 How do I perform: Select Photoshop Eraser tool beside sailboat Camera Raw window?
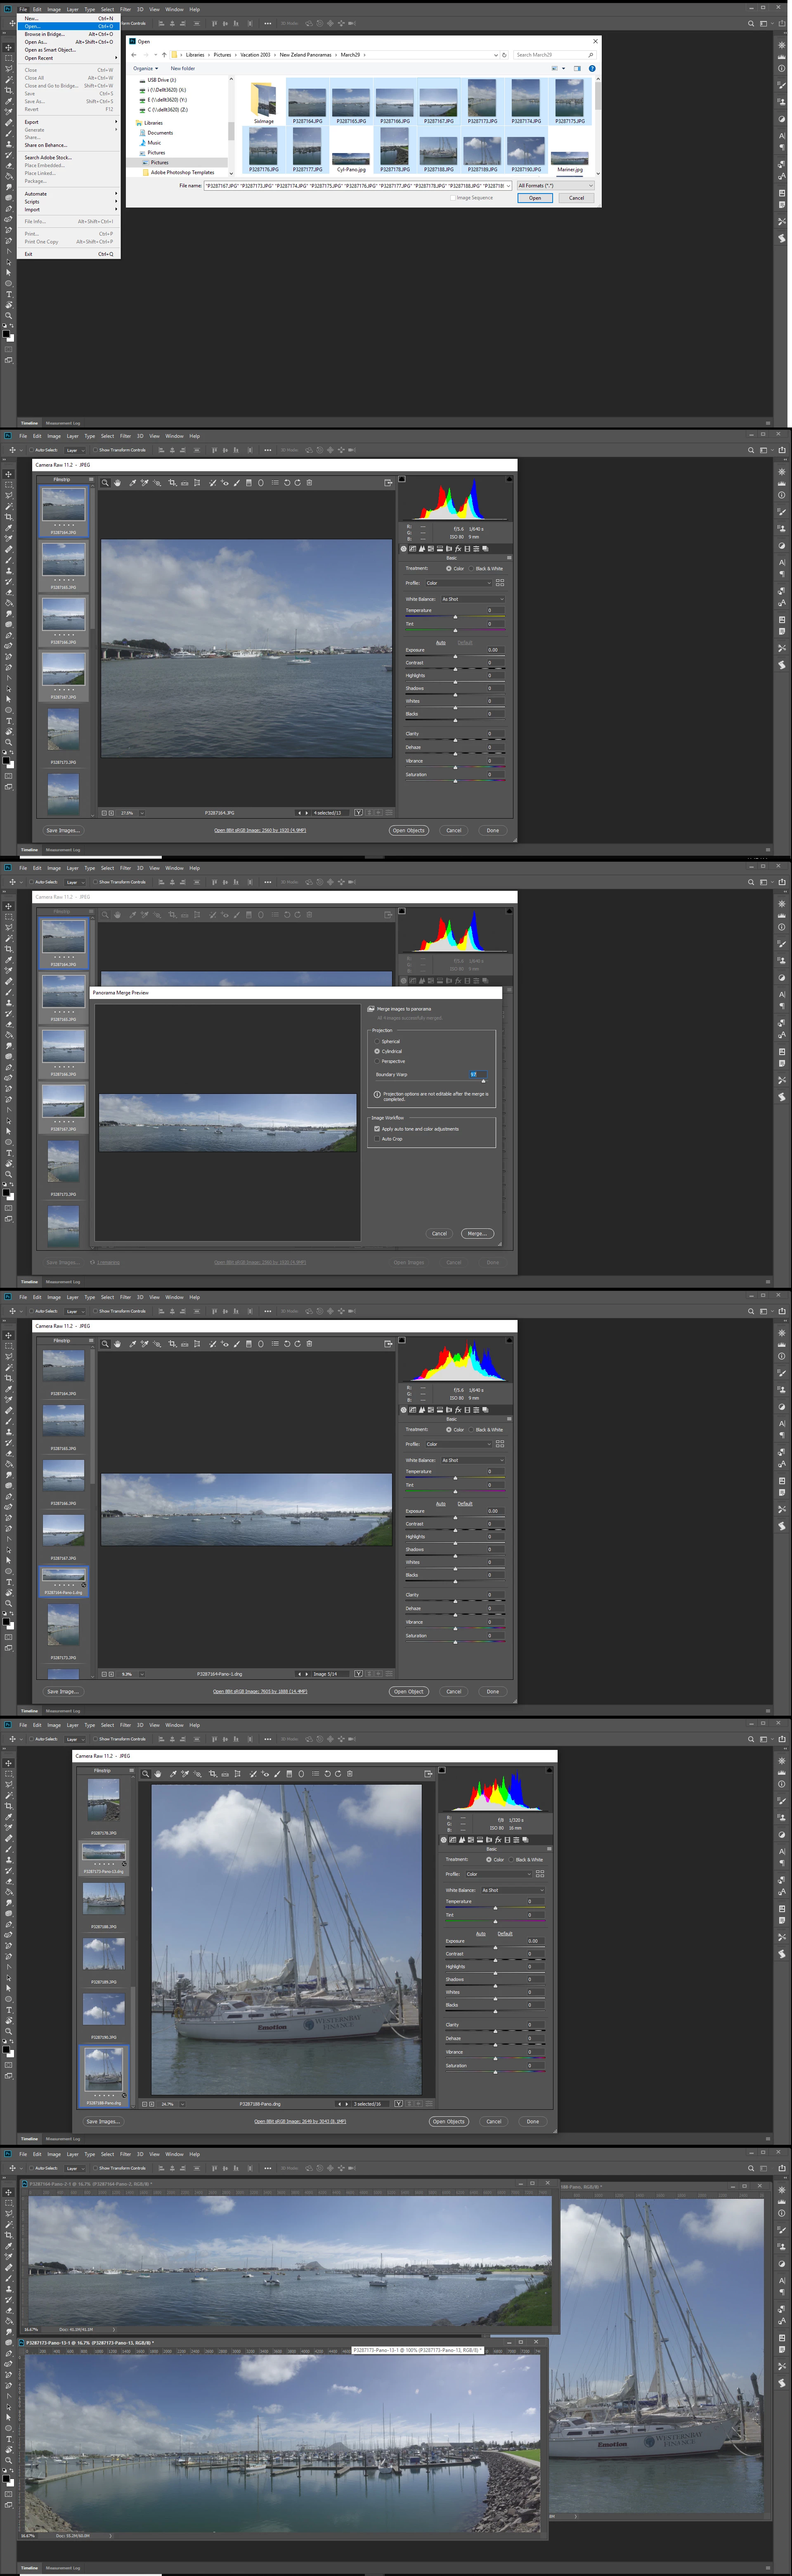[9, 1882]
